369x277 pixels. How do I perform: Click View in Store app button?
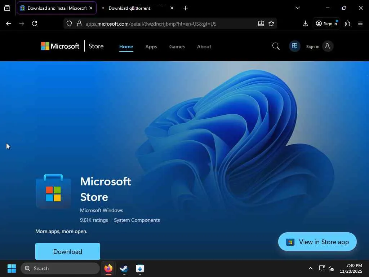[x=317, y=242]
